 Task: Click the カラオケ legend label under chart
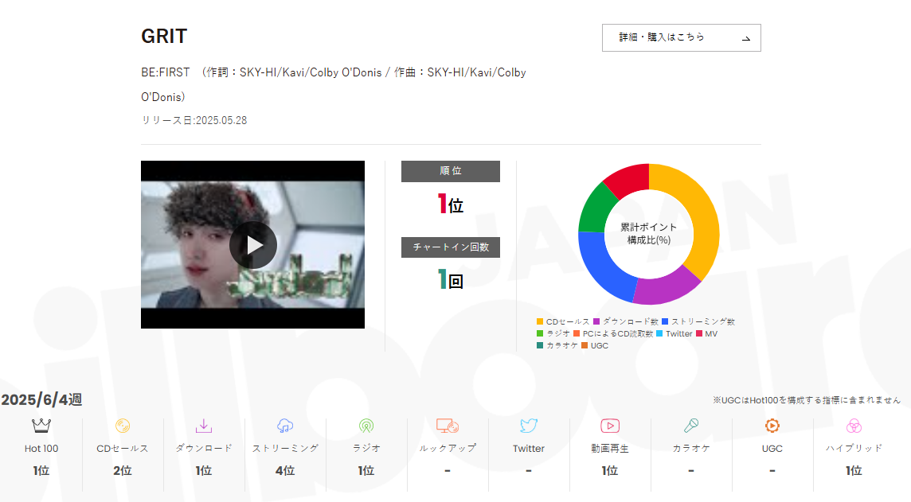point(562,345)
